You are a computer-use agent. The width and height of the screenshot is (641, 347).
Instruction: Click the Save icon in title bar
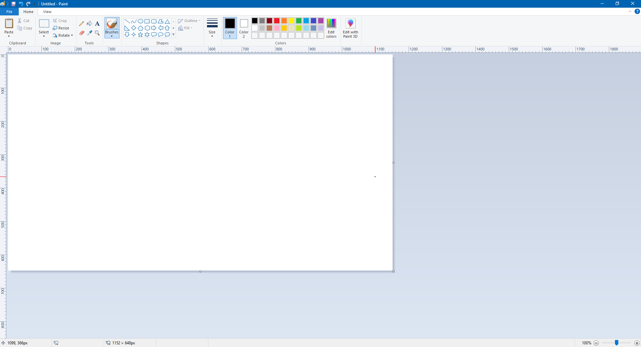pos(13,4)
